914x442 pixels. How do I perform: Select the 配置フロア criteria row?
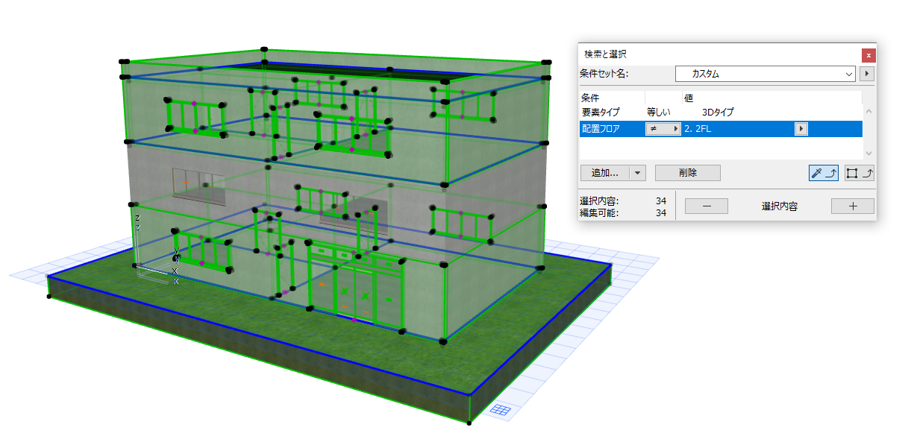point(722,129)
